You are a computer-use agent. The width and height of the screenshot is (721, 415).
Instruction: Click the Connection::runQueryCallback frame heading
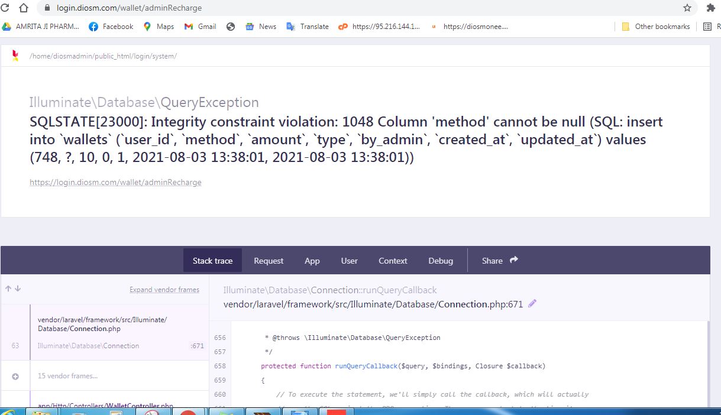(x=330, y=290)
